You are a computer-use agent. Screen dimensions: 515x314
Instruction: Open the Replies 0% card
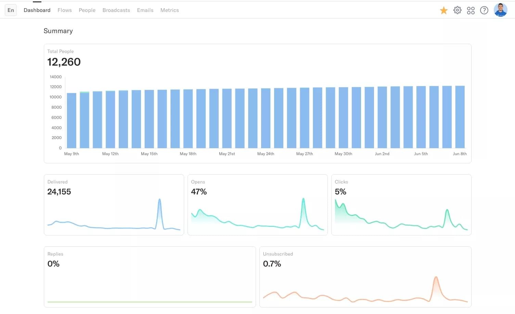coord(150,277)
